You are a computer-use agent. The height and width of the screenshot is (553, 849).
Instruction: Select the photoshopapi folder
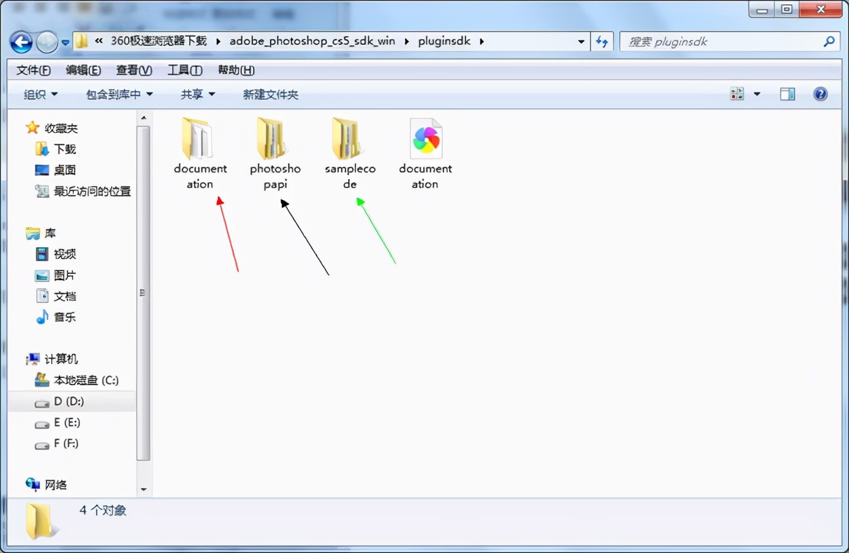click(275, 154)
